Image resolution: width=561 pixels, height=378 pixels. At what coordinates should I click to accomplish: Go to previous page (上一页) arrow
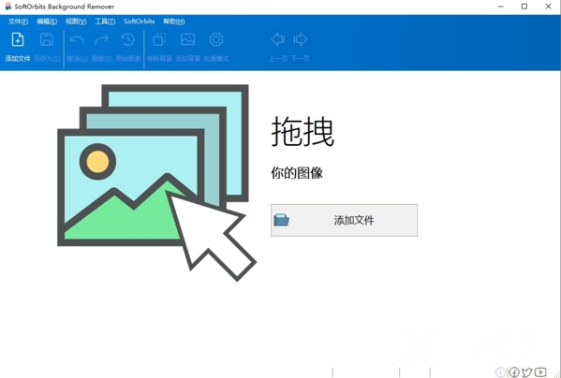(x=278, y=39)
